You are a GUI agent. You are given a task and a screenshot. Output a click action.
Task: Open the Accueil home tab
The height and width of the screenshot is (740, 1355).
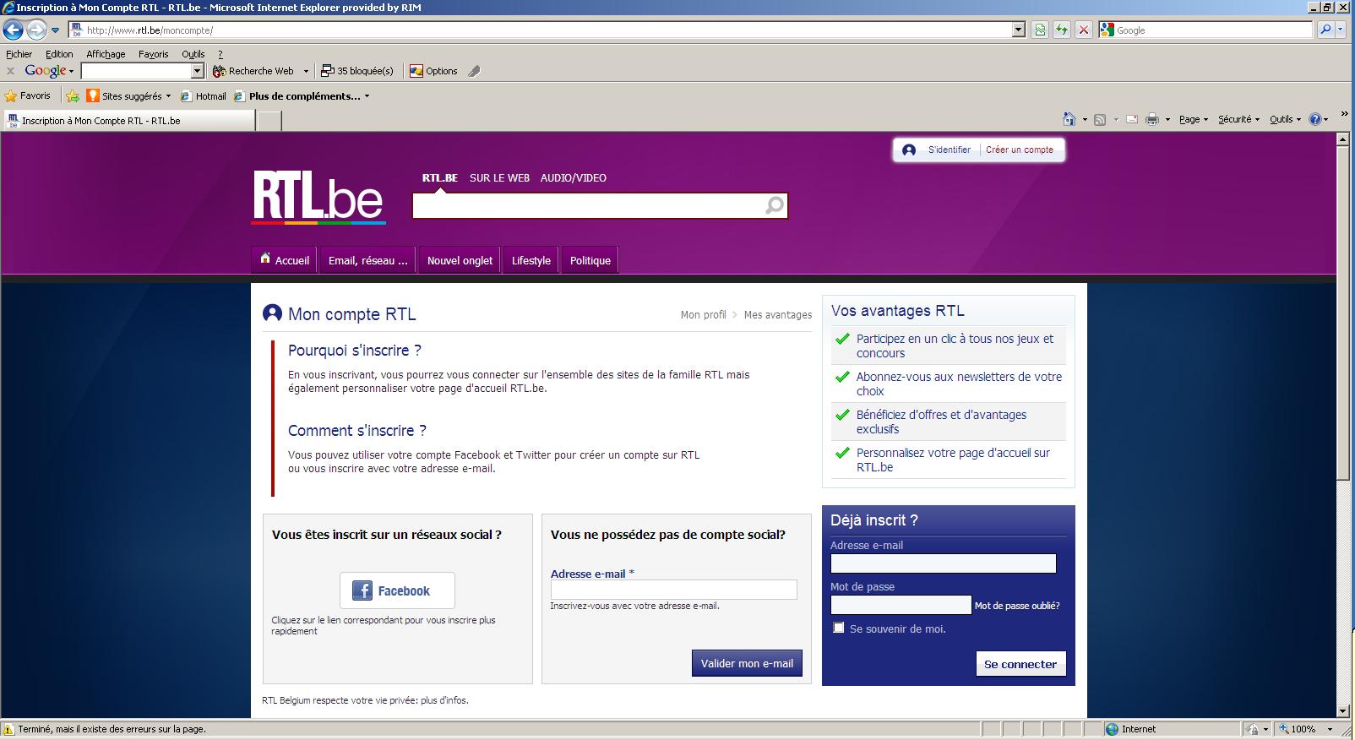click(285, 260)
